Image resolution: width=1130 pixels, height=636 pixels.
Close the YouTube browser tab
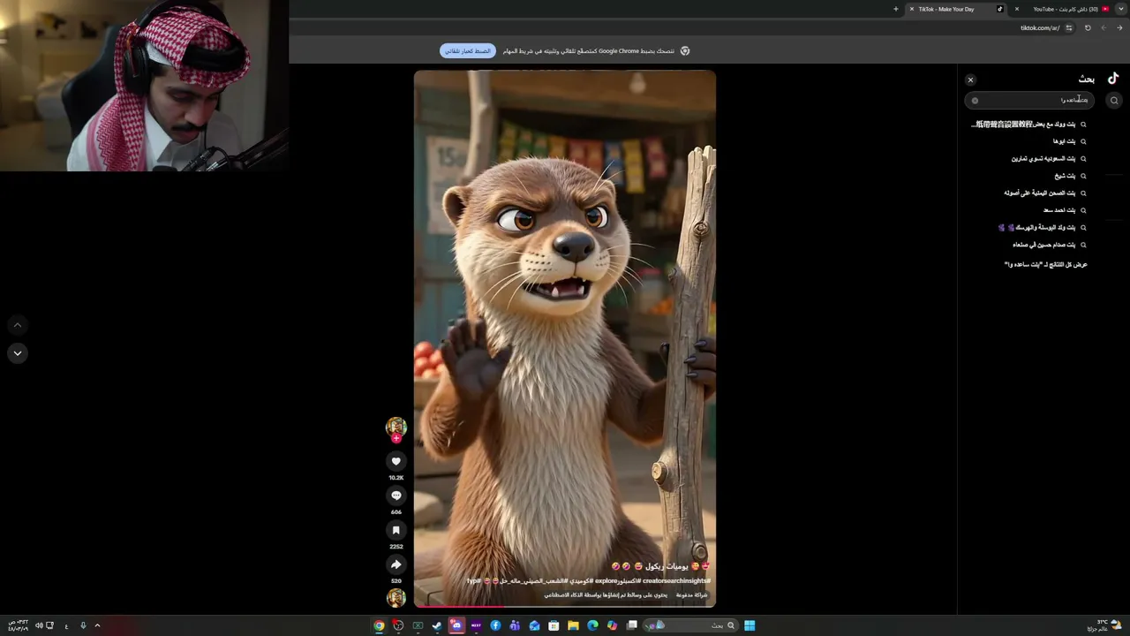point(1016,9)
